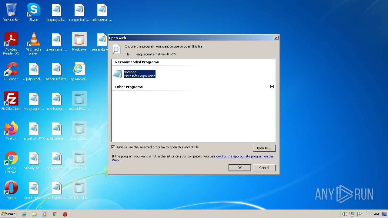
Task: Cancel the Open with dialog
Action: click(264, 168)
